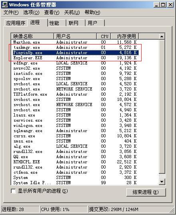176x215 pixels.
Task: Select the svchost.exe row using 4,940 K
Action: 75,110
